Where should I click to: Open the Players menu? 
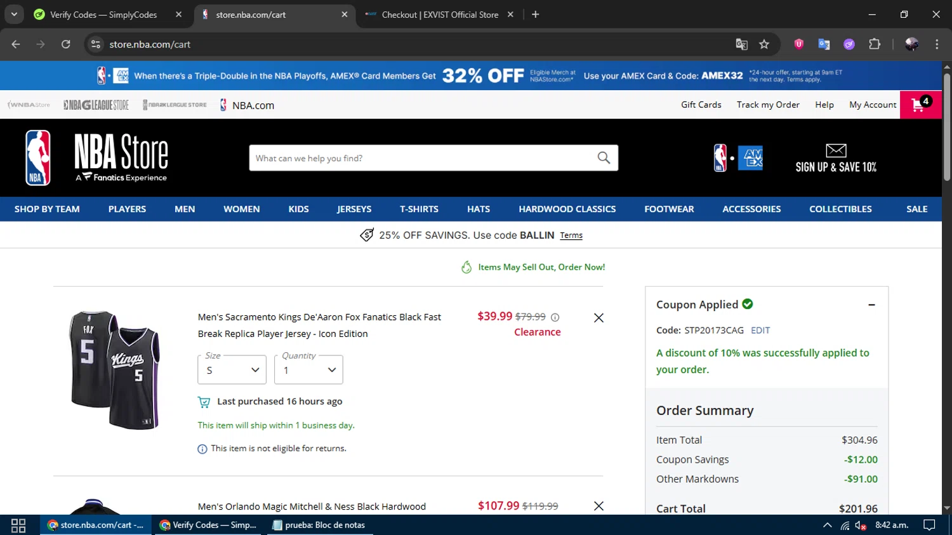click(x=127, y=209)
